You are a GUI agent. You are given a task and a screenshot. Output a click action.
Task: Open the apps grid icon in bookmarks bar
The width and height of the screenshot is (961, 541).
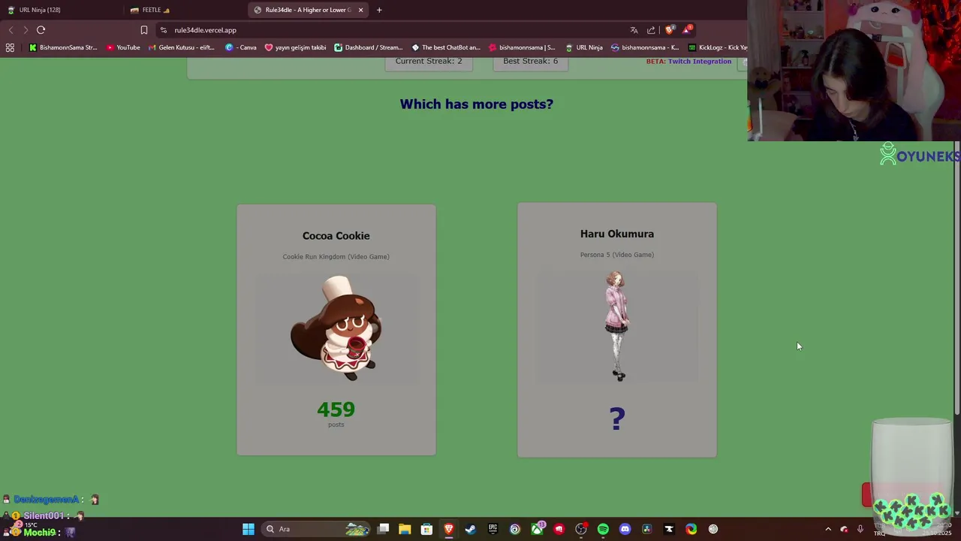[10, 47]
